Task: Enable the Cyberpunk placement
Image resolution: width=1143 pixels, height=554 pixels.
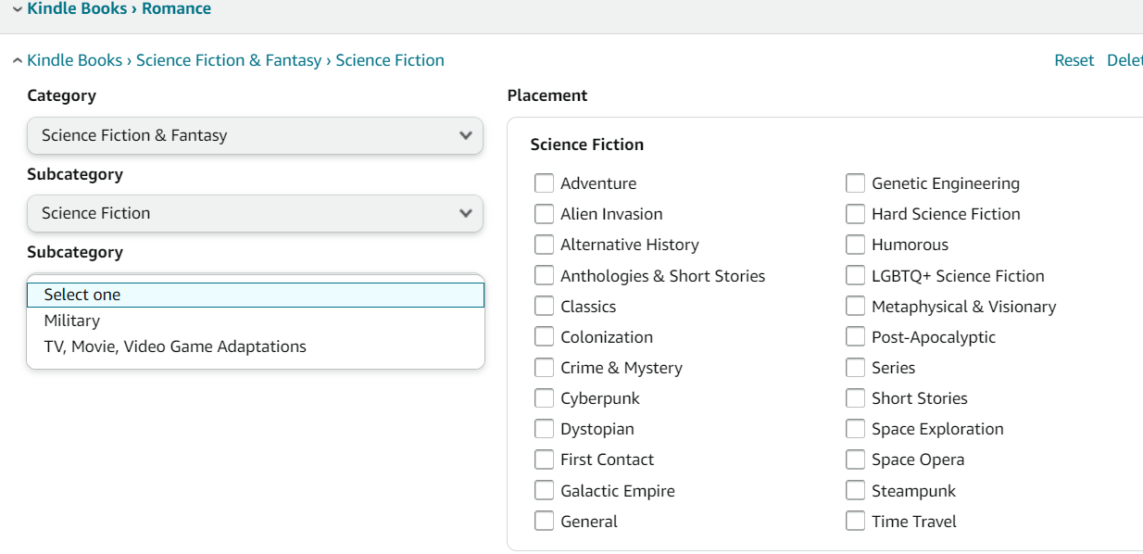Action: (x=544, y=398)
